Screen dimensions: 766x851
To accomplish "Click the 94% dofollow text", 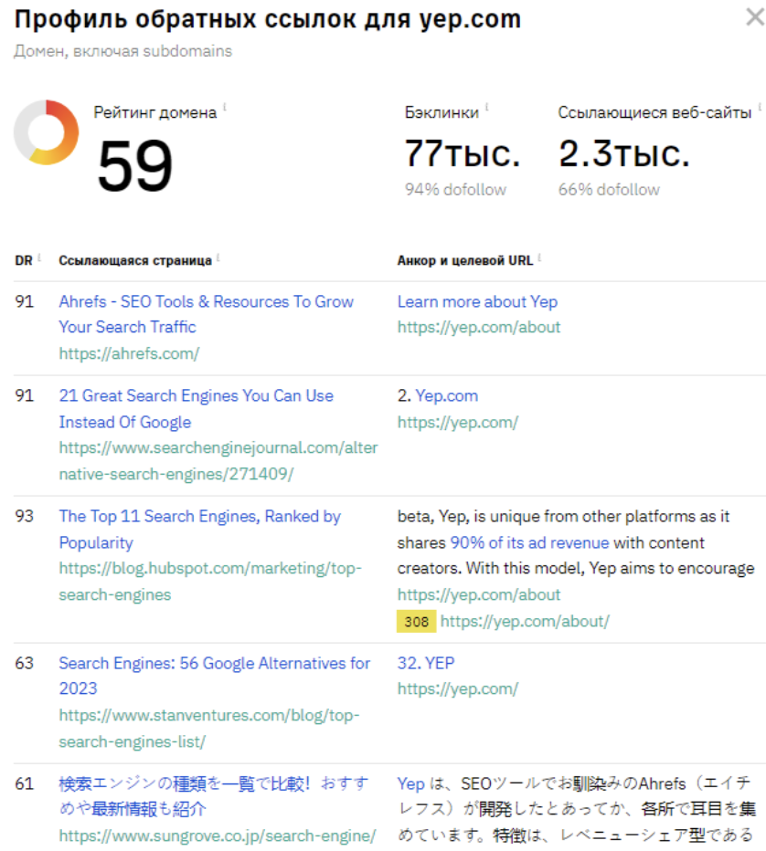I will (455, 189).
